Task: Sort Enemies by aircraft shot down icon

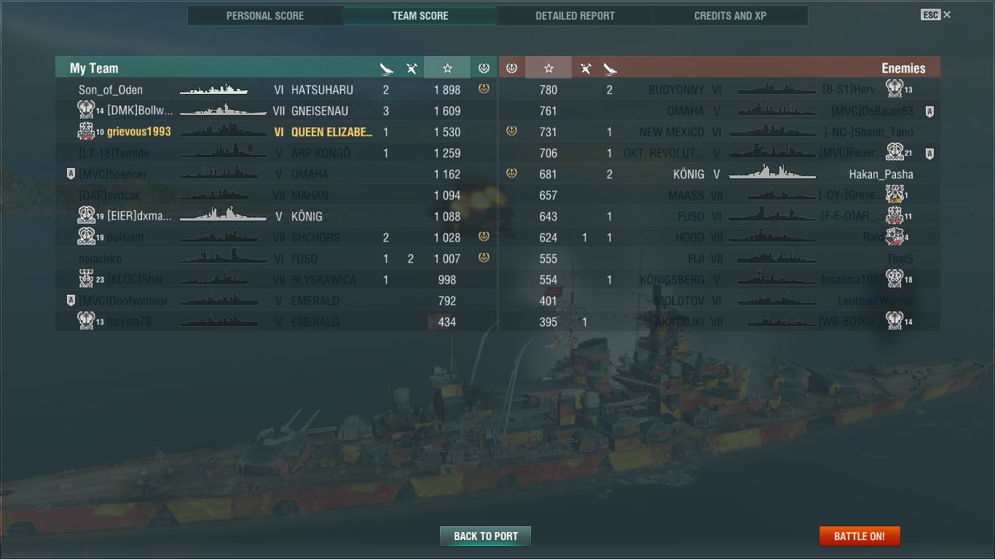Action: click(x=585, y=68)
